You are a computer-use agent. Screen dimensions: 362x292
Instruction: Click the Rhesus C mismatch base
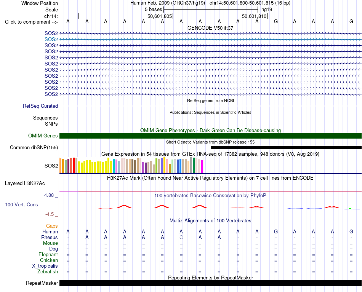pyautogui.click(x=181, y=237)
